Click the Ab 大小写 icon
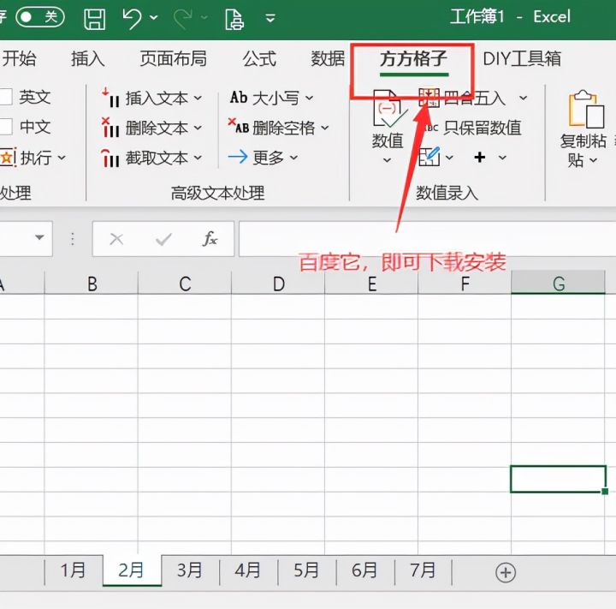This screenshot has height=609, width=616. [239, 97]
